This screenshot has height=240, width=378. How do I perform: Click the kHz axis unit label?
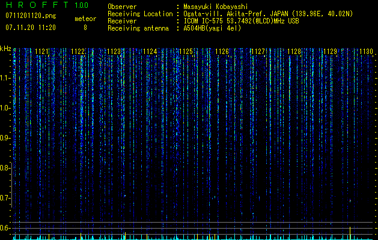click(x=5, y=49)
